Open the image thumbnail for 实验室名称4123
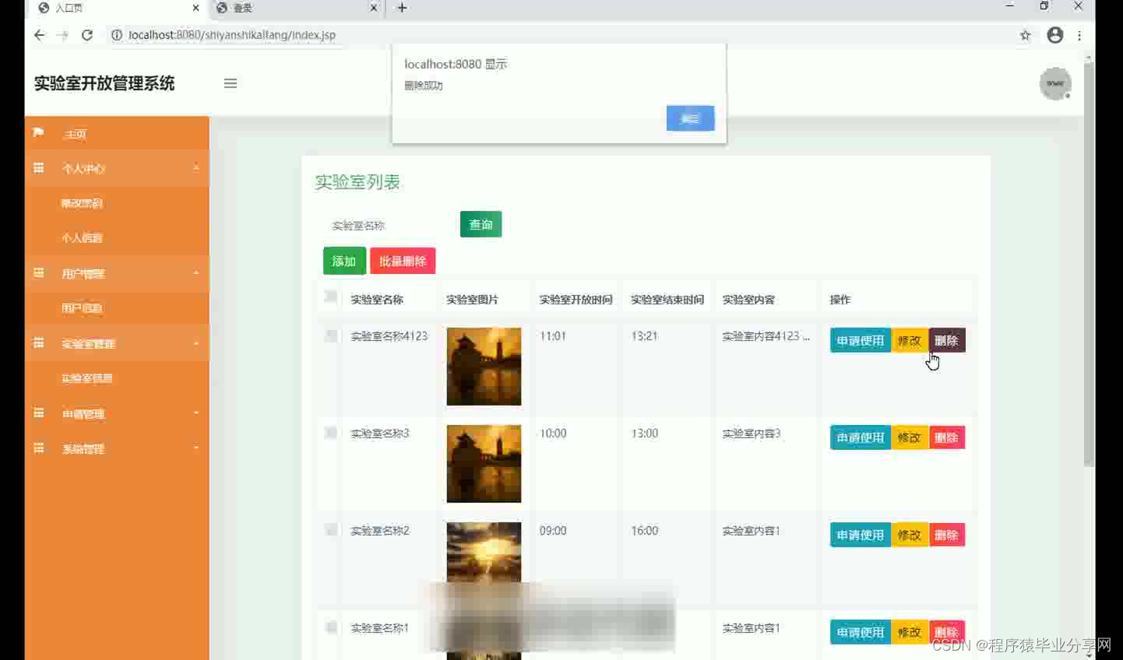 [484, 367]
